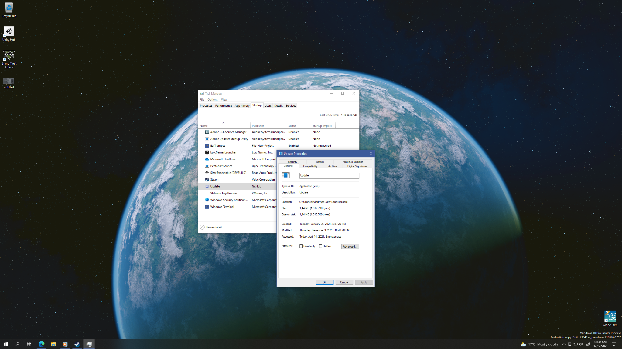Select the Location path for Discord folder

[323, 202]
